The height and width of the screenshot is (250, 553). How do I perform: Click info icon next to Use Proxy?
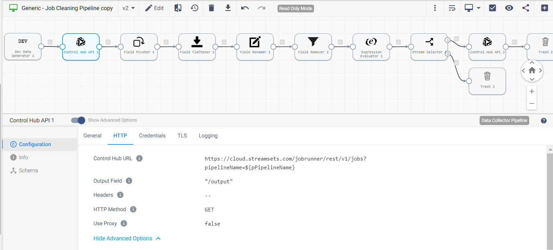coord(124,224)
